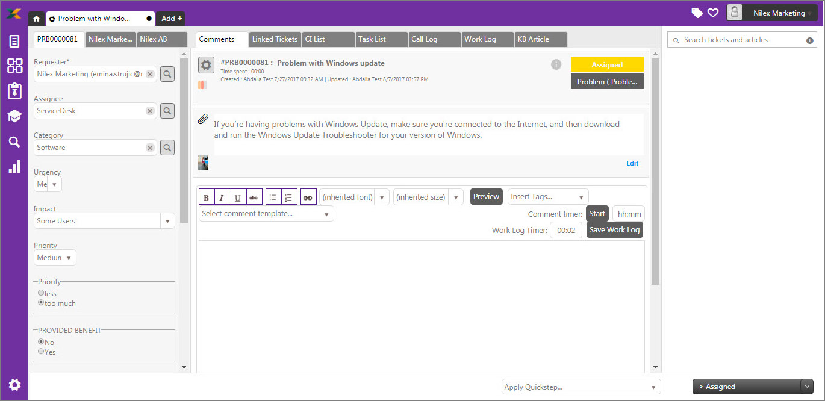Clear the Category Software value
825x401 pixels.
(150, 148)
